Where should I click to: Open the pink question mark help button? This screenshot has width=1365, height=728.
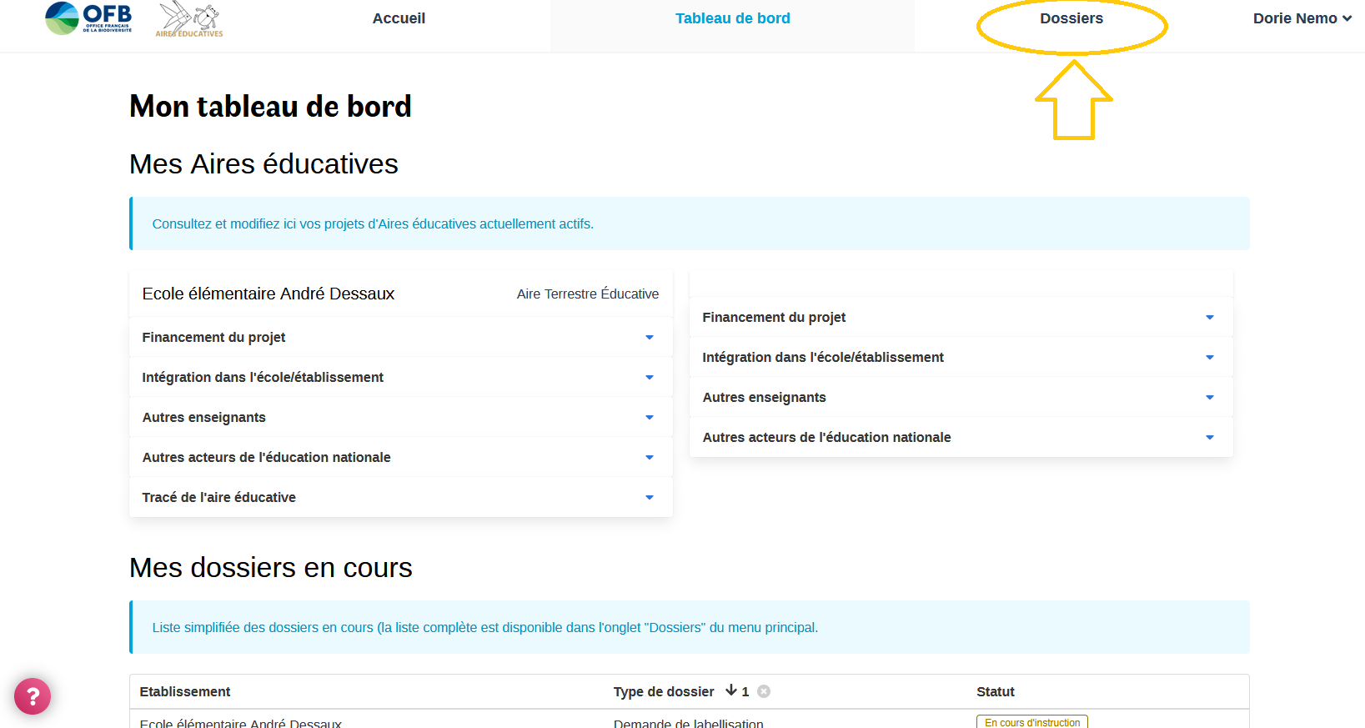point(33,696)
